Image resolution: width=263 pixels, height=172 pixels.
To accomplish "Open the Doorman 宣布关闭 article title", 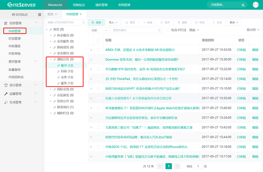I will (142, 59).
